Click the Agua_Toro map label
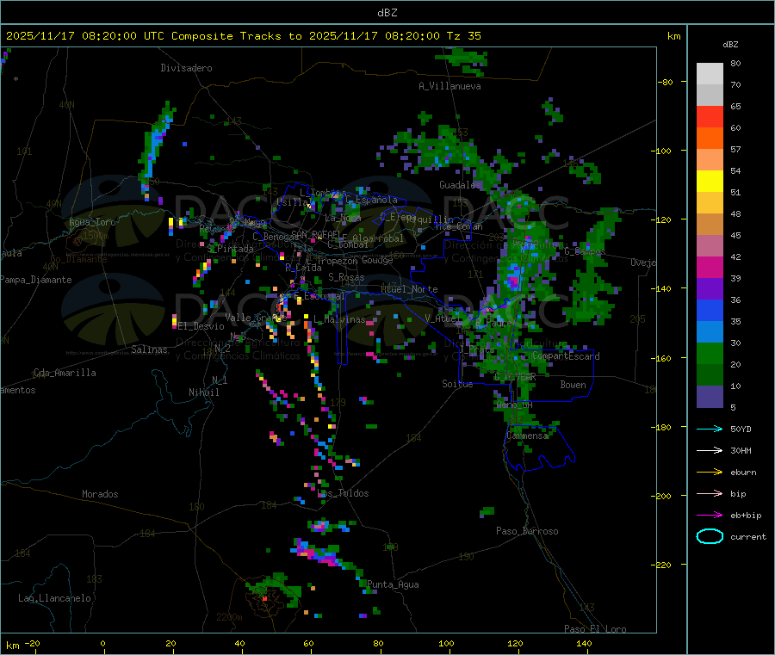775x655 pixels. [x=92, y=222]
